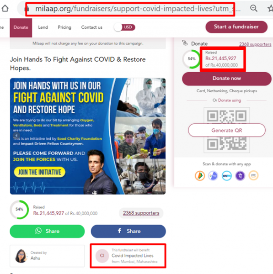The width and height of the screenshot is (273, 274).
Task: Share the campaign via the WhatsApp button
Action: [x=47, y=231]
